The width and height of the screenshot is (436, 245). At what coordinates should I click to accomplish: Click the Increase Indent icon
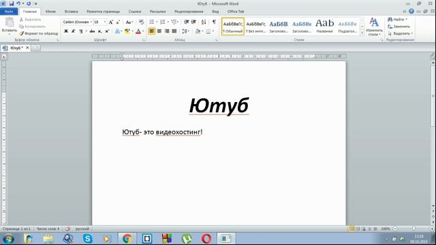click(x=193, y=22)
